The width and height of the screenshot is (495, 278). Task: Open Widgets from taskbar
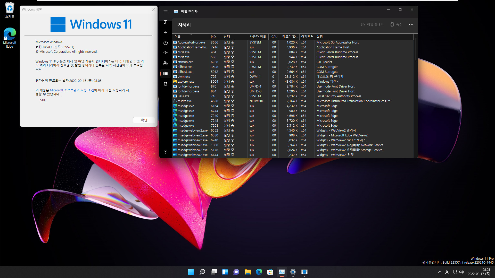click(225, 272)
